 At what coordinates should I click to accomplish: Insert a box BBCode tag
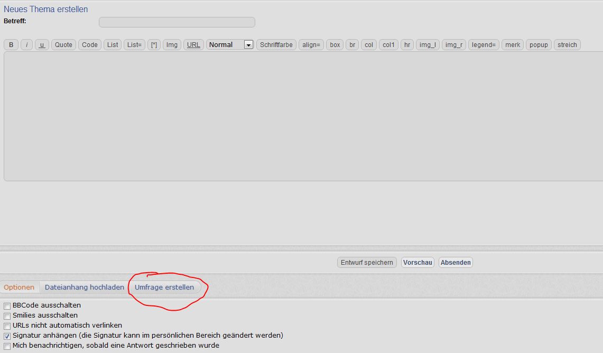pyautogui.click(x=335, y=44)
